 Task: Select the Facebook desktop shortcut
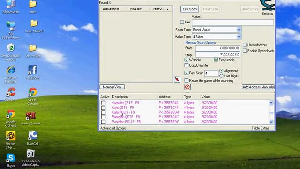click(33, 72)
